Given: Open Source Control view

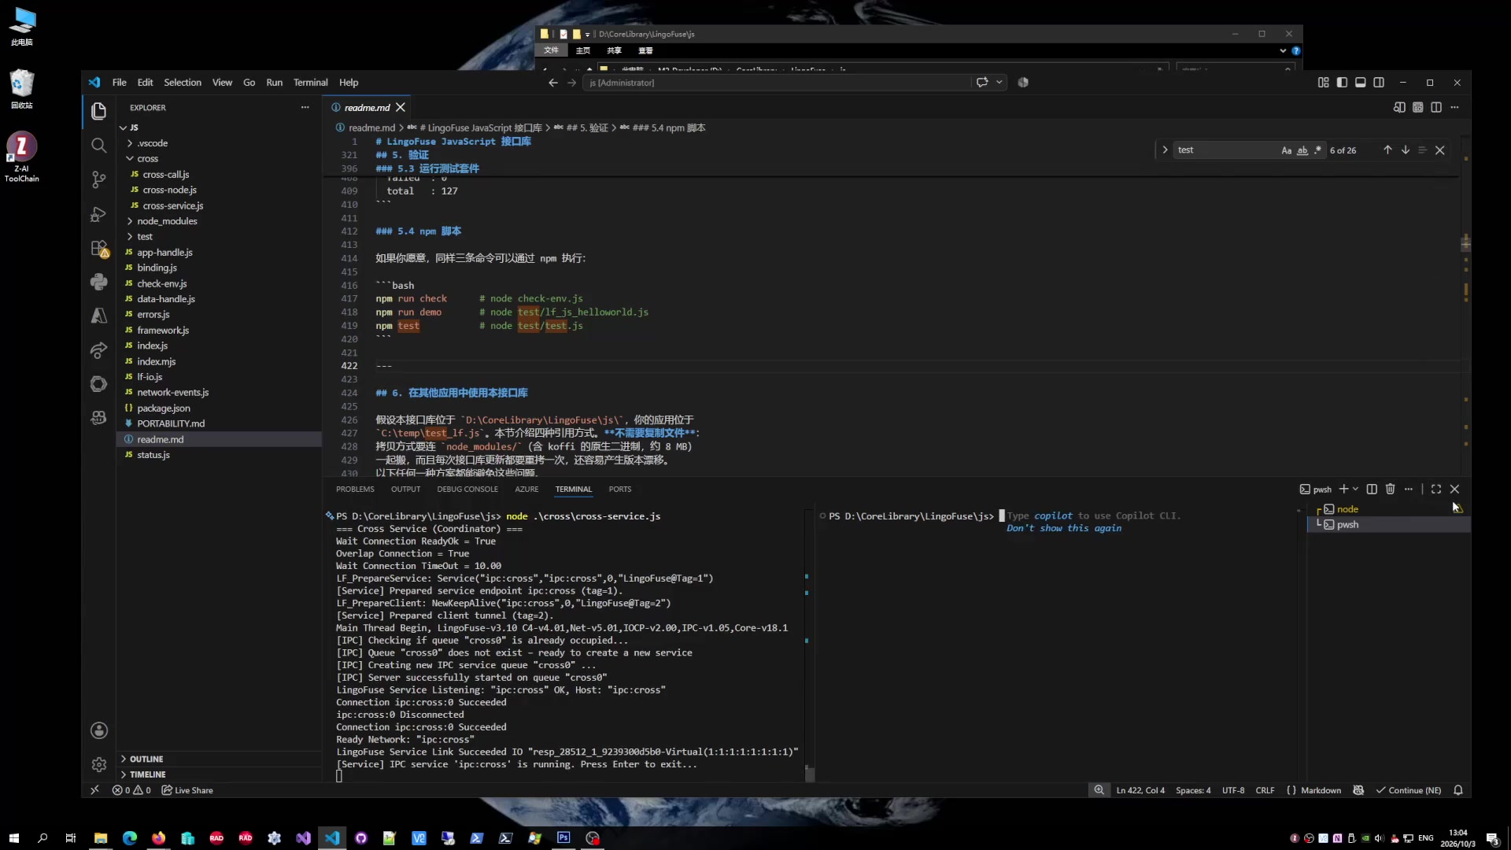Looking at the screenshot, I should tap(98, 179).
